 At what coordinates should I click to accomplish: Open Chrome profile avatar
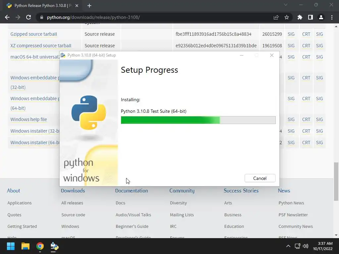[x=321, y=17]
